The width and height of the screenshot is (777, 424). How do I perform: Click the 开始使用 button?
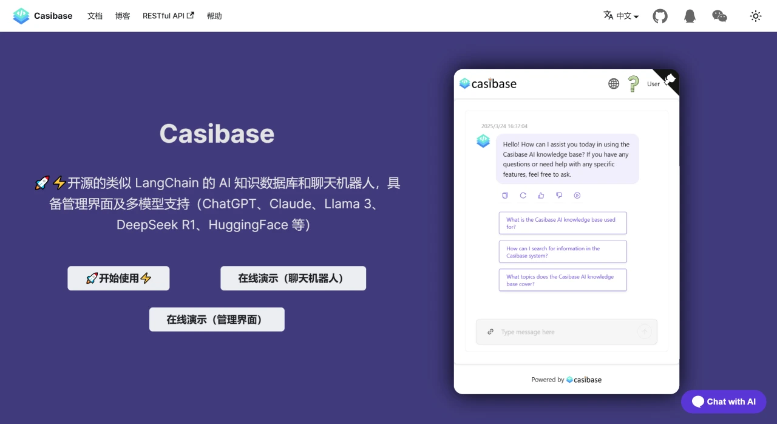tap(118, 278)
